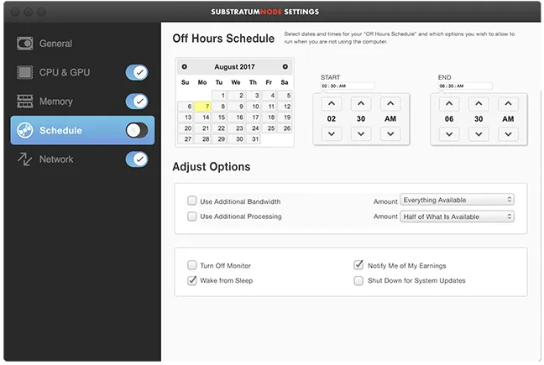The height and width of the screenshot is (365, 544).
Task: Click the August 2017 month title
Action: click(x=234, y=66)
